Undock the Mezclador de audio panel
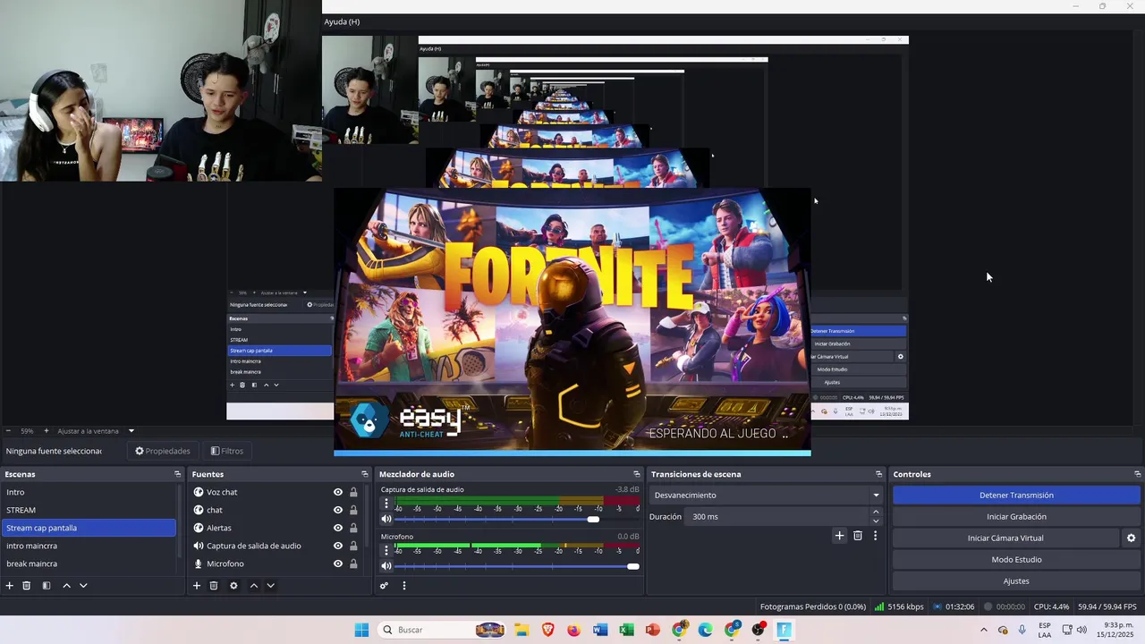This screenshot has width=1145, height=644. pos(636,474)
